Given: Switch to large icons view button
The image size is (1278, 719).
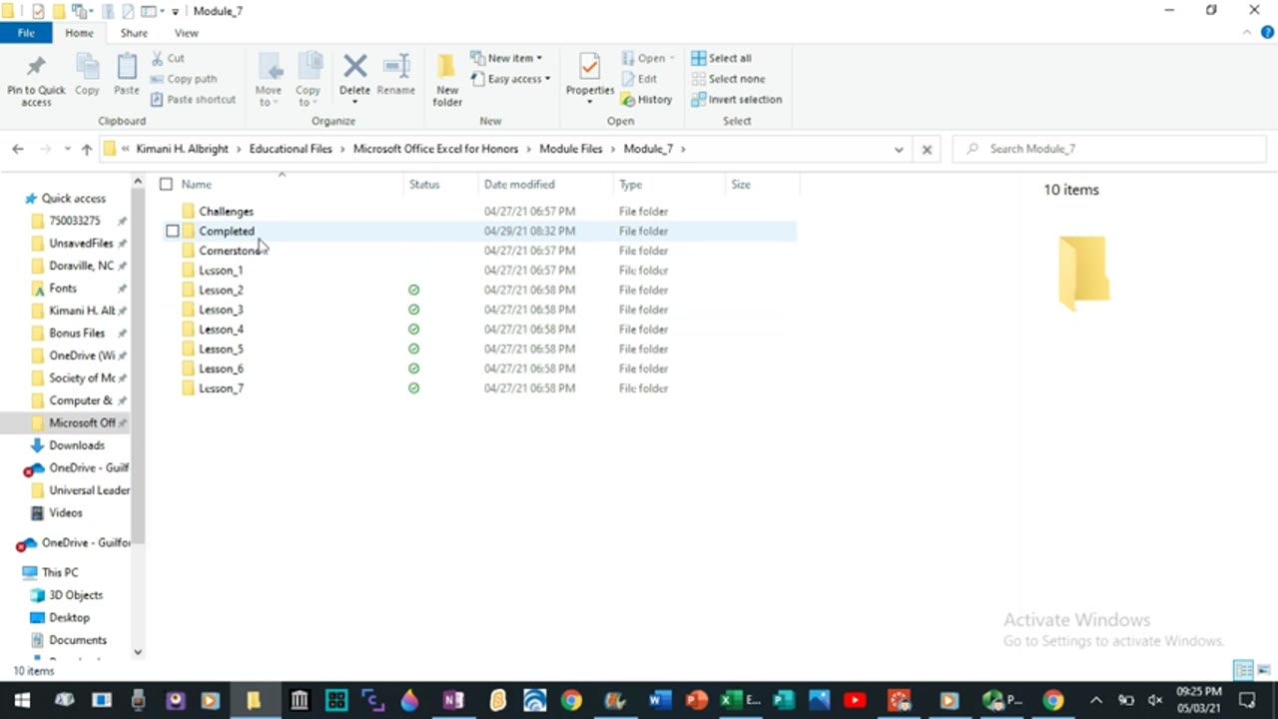Looking at the screenshot, I should coord(1265,670).
